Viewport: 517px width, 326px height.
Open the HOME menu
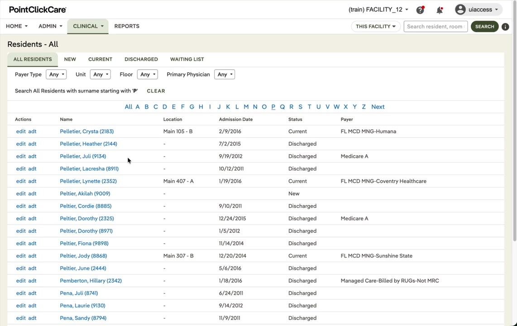point(17,26)
